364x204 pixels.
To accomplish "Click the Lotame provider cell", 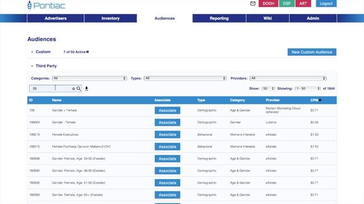I will (271, 122).
